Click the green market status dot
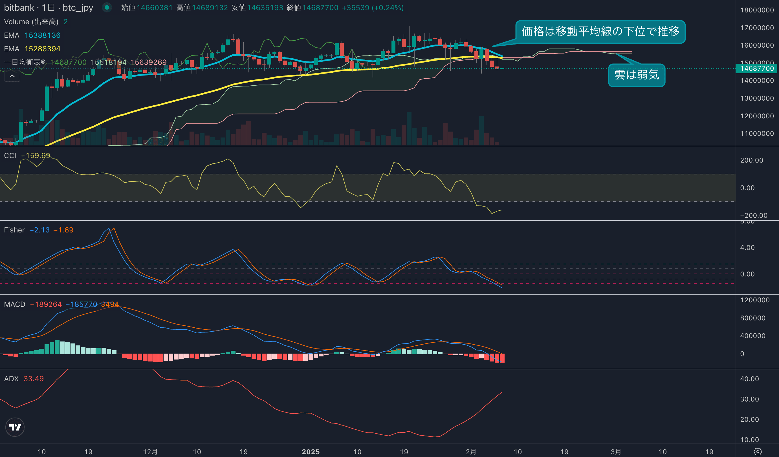The image size is (779, 457). point(107,7)
